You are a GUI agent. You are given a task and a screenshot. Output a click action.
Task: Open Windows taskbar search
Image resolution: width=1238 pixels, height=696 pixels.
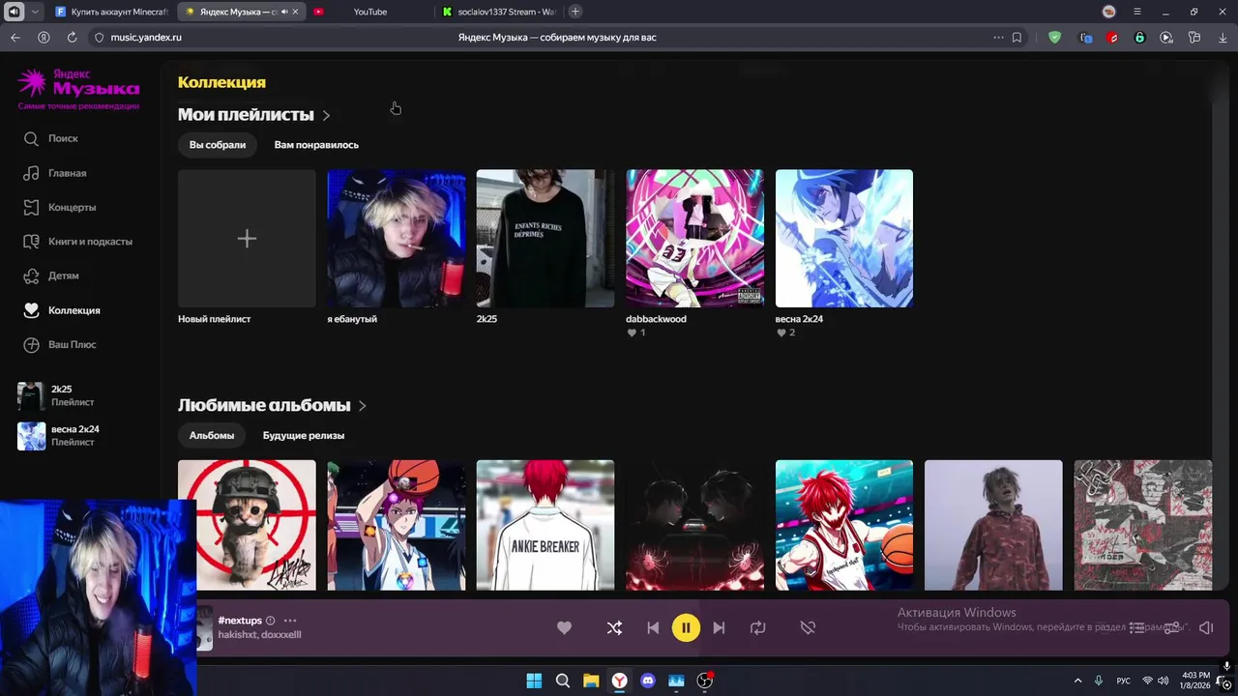(562, 681)
